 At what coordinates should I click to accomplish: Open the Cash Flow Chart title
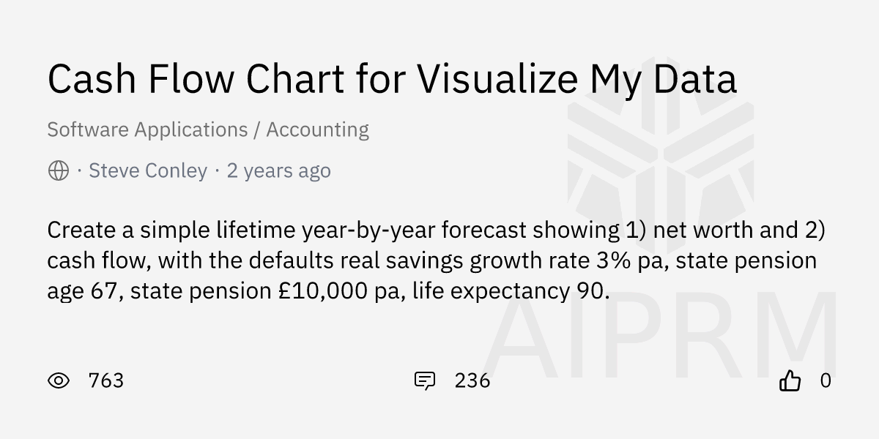click(x=392, y=79)
